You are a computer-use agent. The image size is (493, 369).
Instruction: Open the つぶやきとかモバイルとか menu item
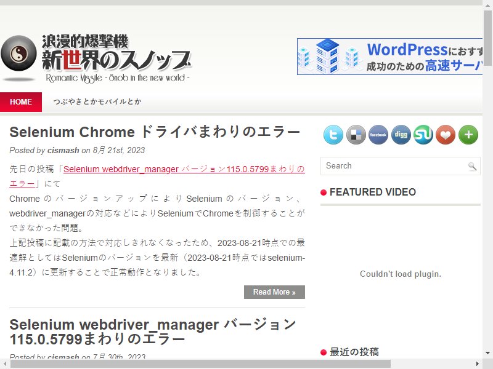(97, 102)
